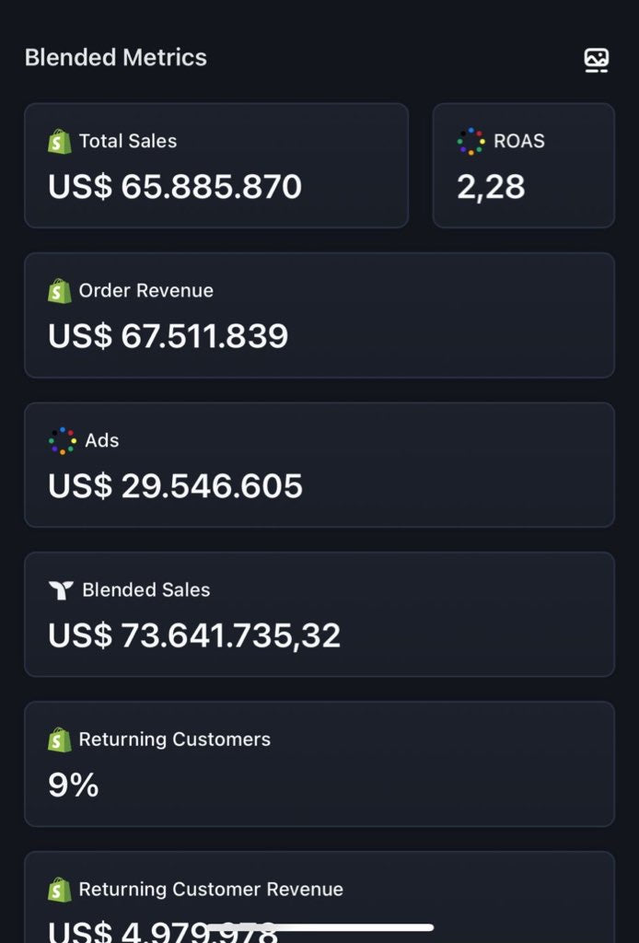
Task: Tap the Order Revenue value US$ 67.511.839
Action: [168, 336]
